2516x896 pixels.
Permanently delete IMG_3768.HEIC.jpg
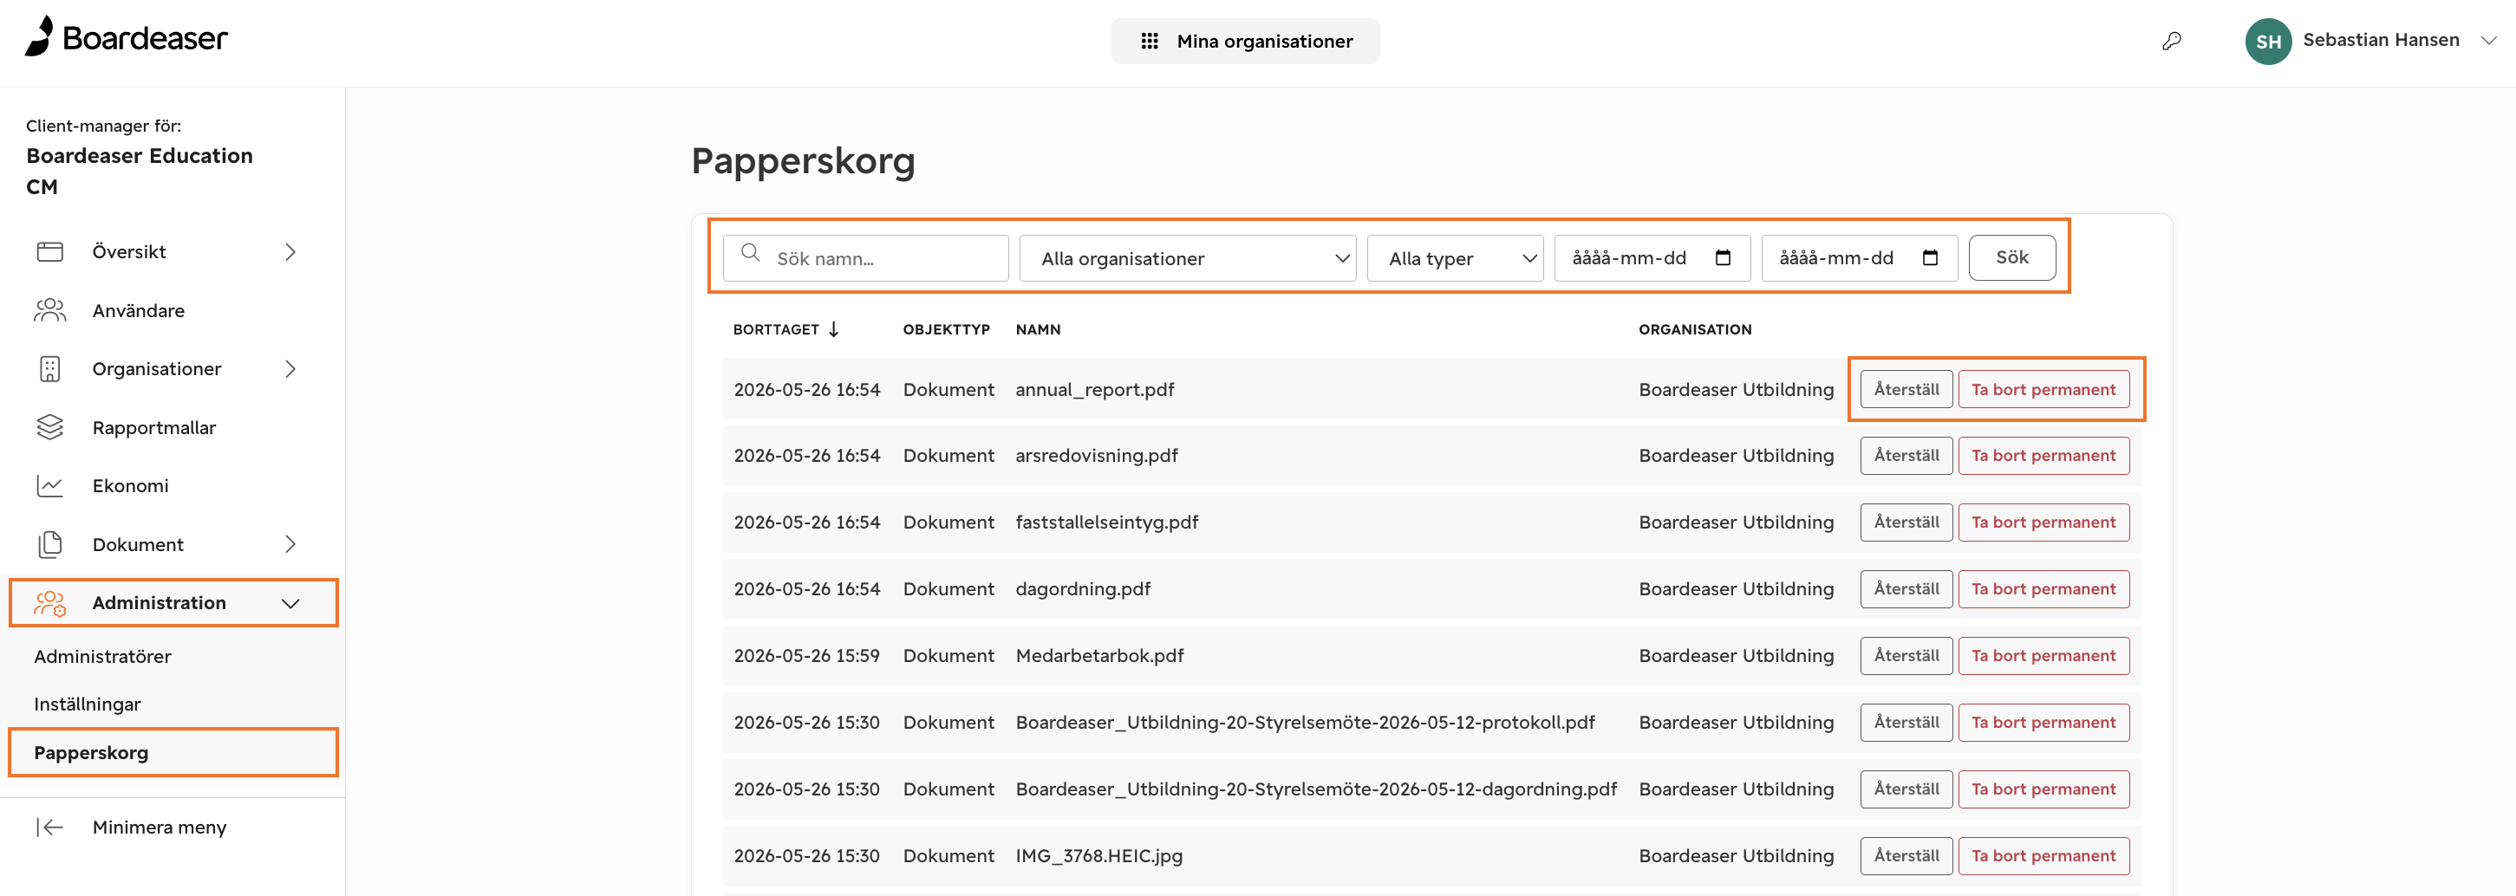point(2043,856)
